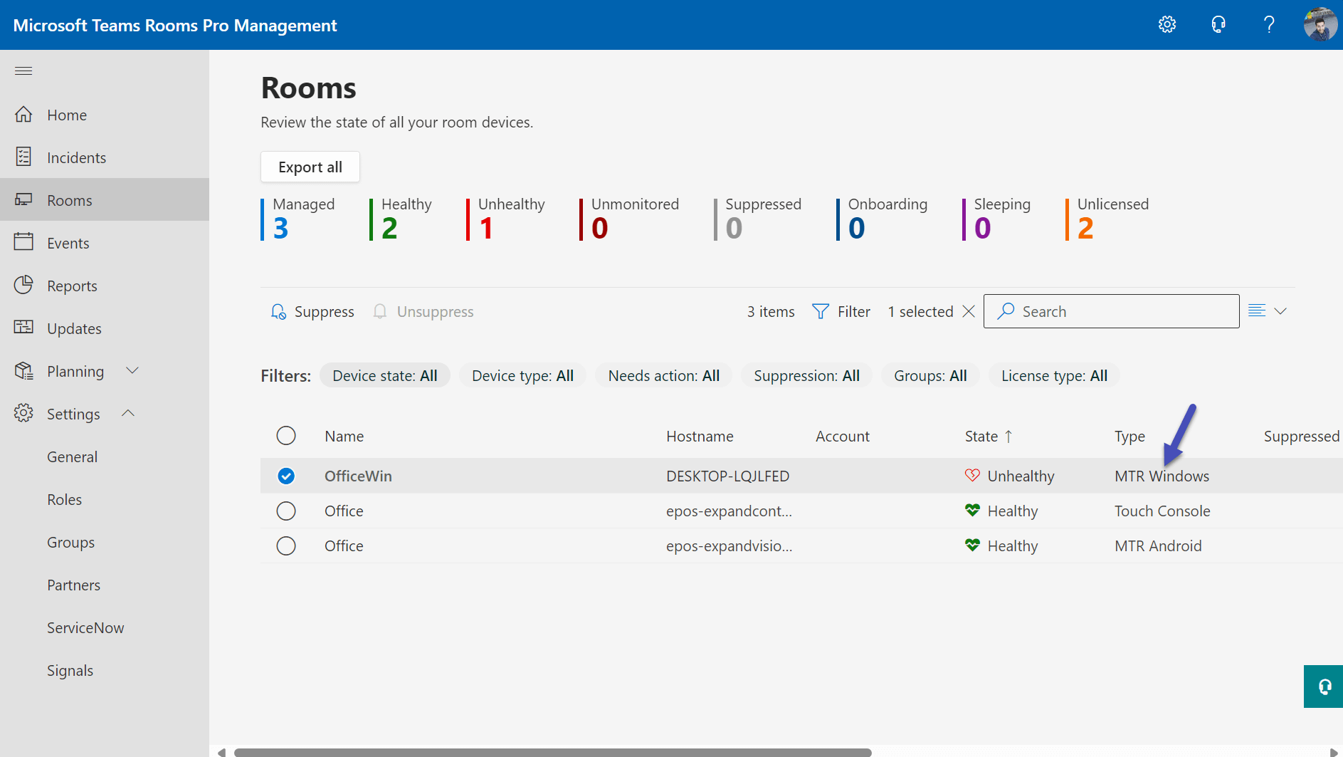
Task: Select all rooms with header checkbox
Action: [x=285, y=435]
